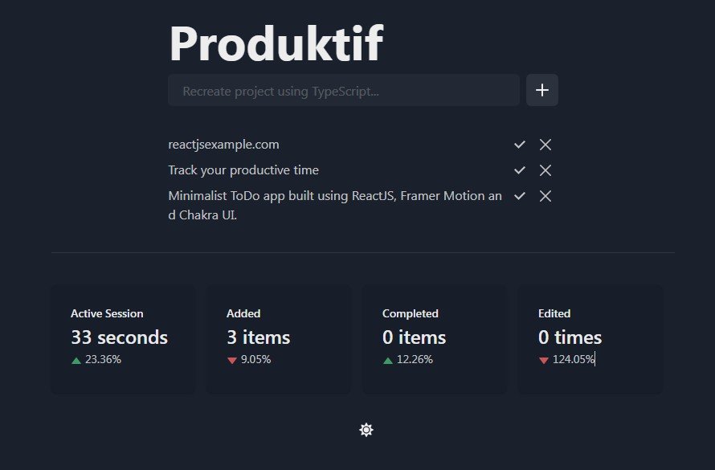Check off "Track your productive time"
Viewport: 715px width, 470px height.
[520, 170]
